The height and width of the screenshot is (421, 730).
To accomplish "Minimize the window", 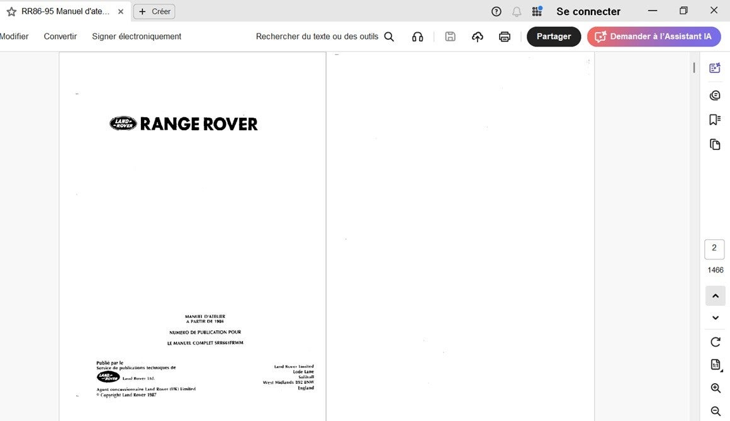I will [653, 11].
